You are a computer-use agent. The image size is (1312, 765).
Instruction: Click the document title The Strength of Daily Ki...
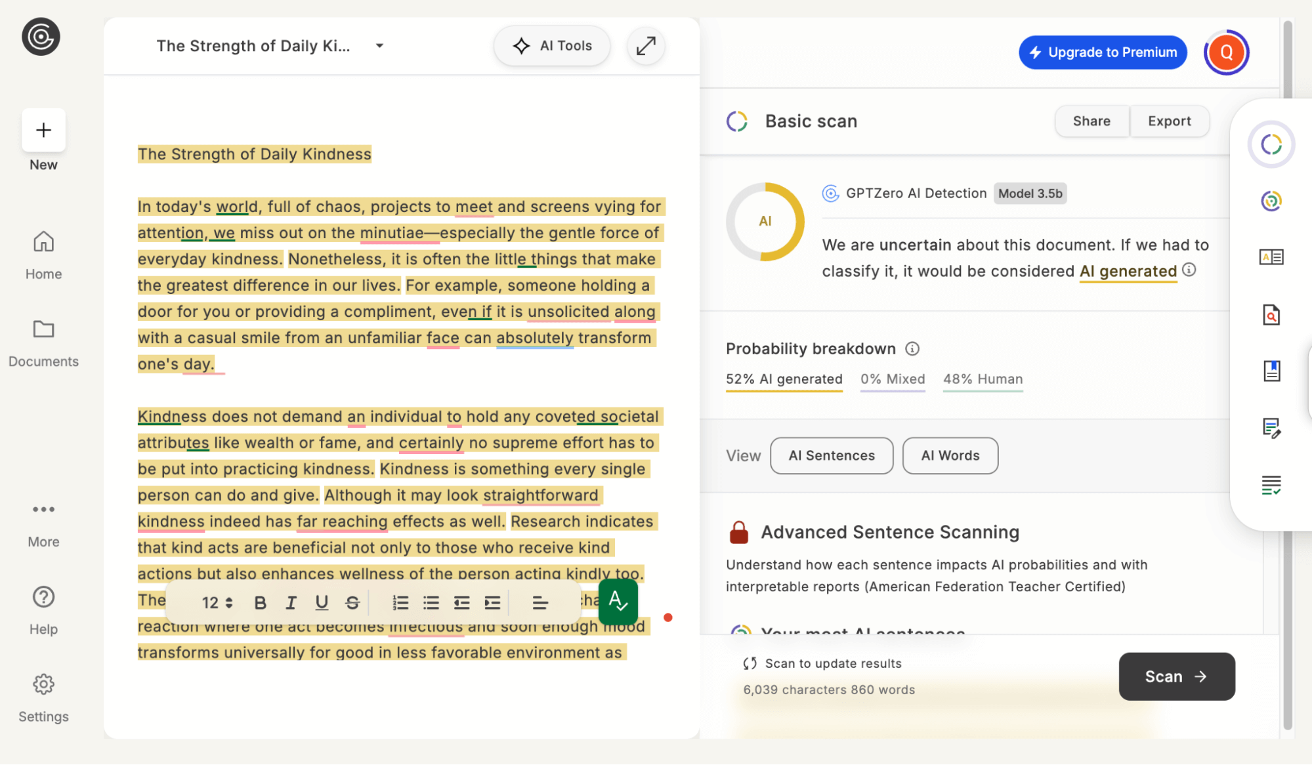(253, 46)
